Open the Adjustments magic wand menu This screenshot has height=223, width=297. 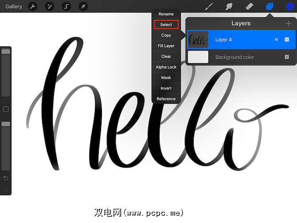[50, 7]
